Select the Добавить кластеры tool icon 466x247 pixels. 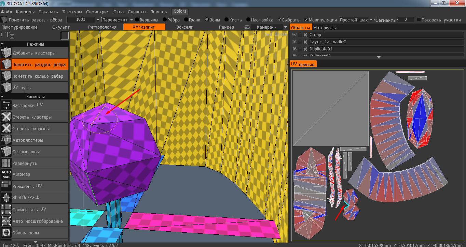[x=6, y=53]
